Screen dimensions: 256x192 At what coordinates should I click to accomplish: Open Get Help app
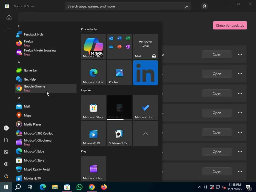coord(46,79)
